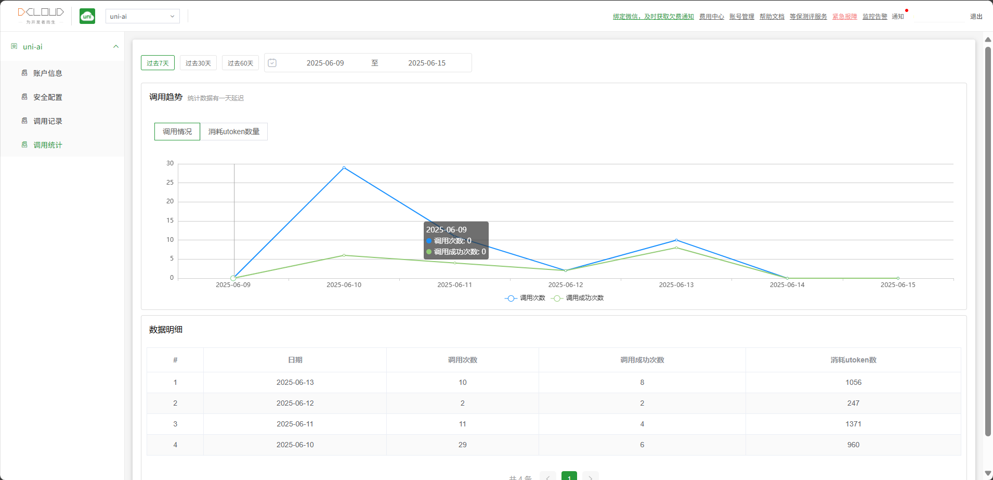Click the 2025-06-13 blue data point
The height and width of the screenshot is (480, 993).
click(x=676, y=240)
